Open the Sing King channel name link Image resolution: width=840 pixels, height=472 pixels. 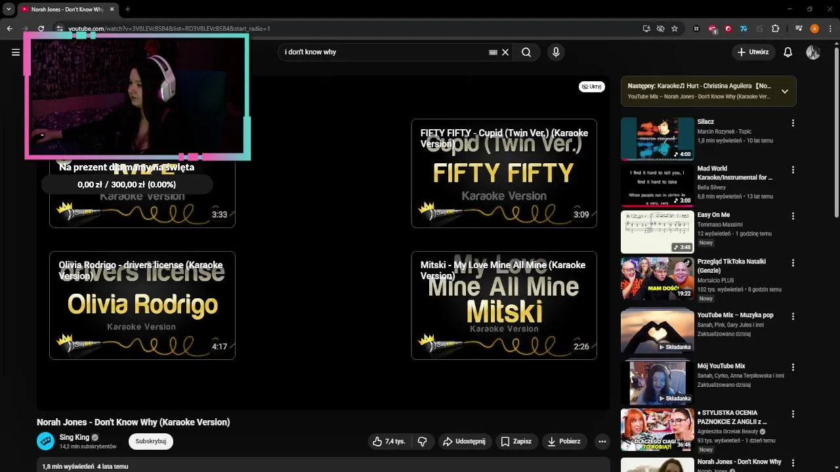click(74, 437)
